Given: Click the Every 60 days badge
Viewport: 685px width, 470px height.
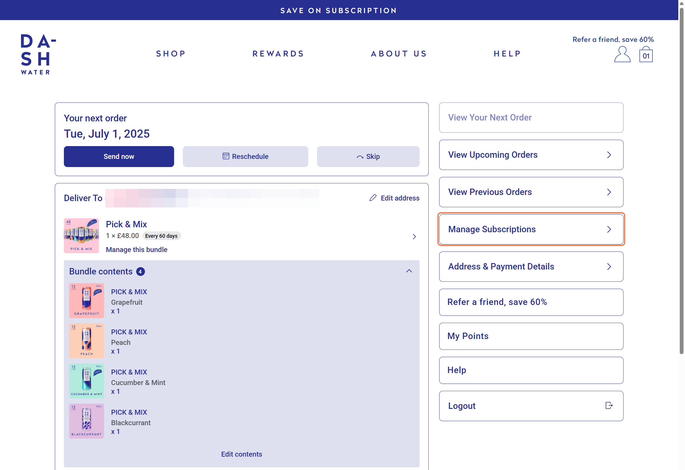Looking at the screenshot, I should [161, 236].
